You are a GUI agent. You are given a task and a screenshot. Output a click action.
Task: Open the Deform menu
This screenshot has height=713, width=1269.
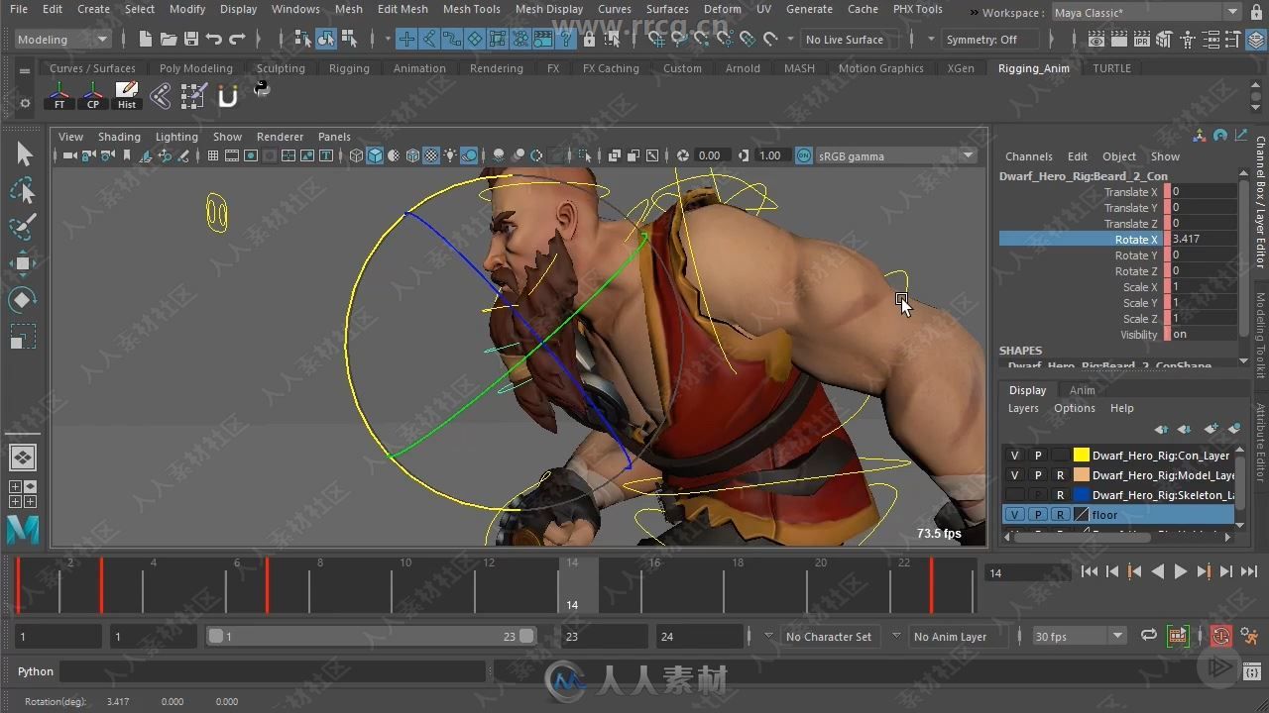[x=722, y=9]
